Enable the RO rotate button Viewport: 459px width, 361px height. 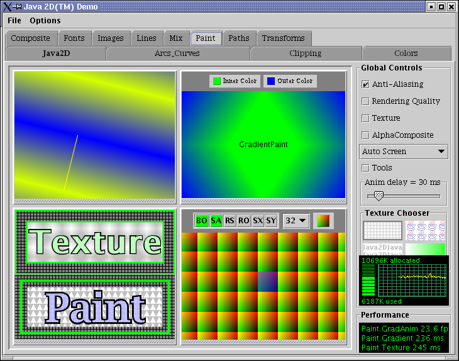[x=244, y=221]
